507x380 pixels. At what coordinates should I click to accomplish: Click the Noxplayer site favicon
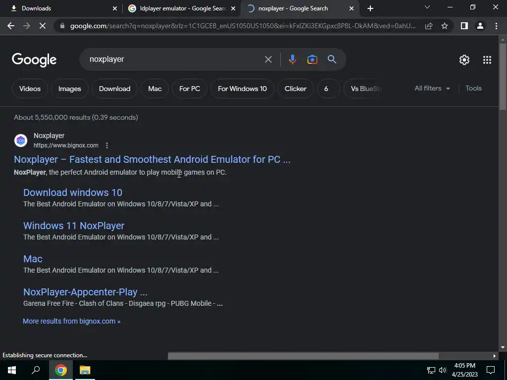tap(21, 141)
